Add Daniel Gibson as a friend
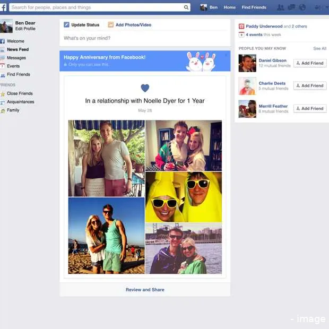This screenshot has height=329, width=329. click(x=310, y=63)
